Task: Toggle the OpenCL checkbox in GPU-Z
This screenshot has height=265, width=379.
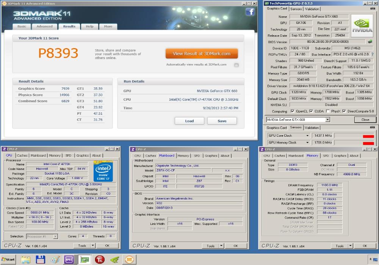Action: 293,111
